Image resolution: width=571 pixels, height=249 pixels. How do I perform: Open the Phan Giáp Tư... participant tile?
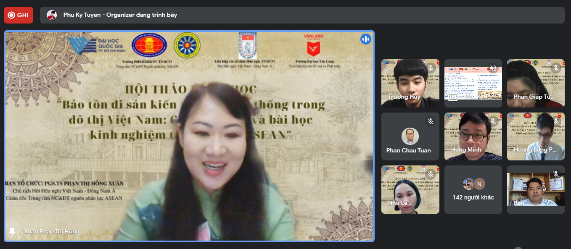(x=536, y=83)
